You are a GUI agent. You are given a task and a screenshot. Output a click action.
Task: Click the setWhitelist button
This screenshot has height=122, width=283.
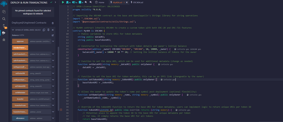coord(20,93)
